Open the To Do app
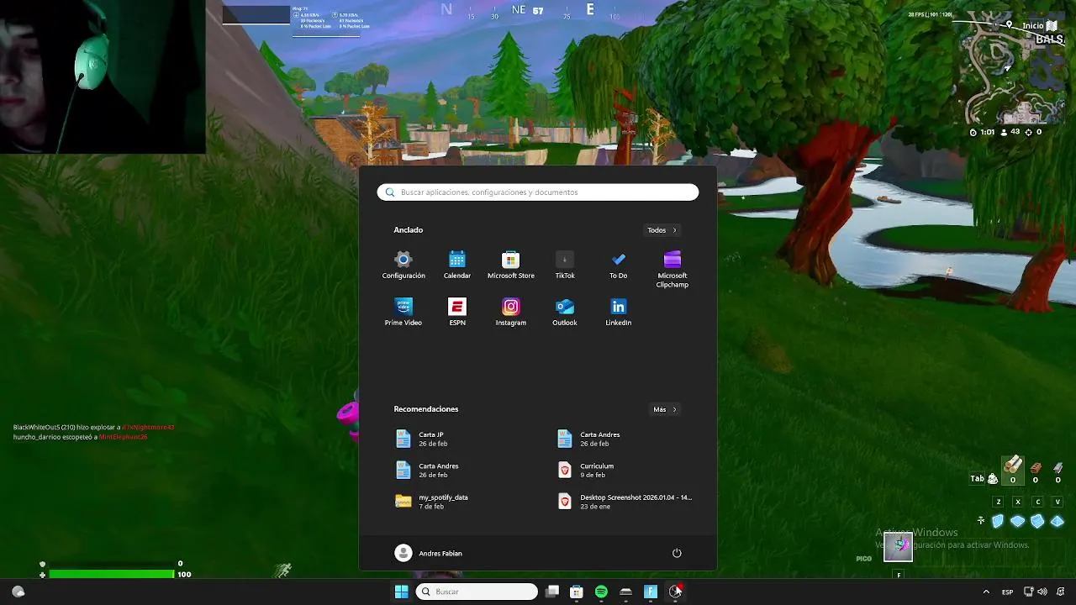Image resolution: width=1076 pixels, height=605 pixels. 619,264
